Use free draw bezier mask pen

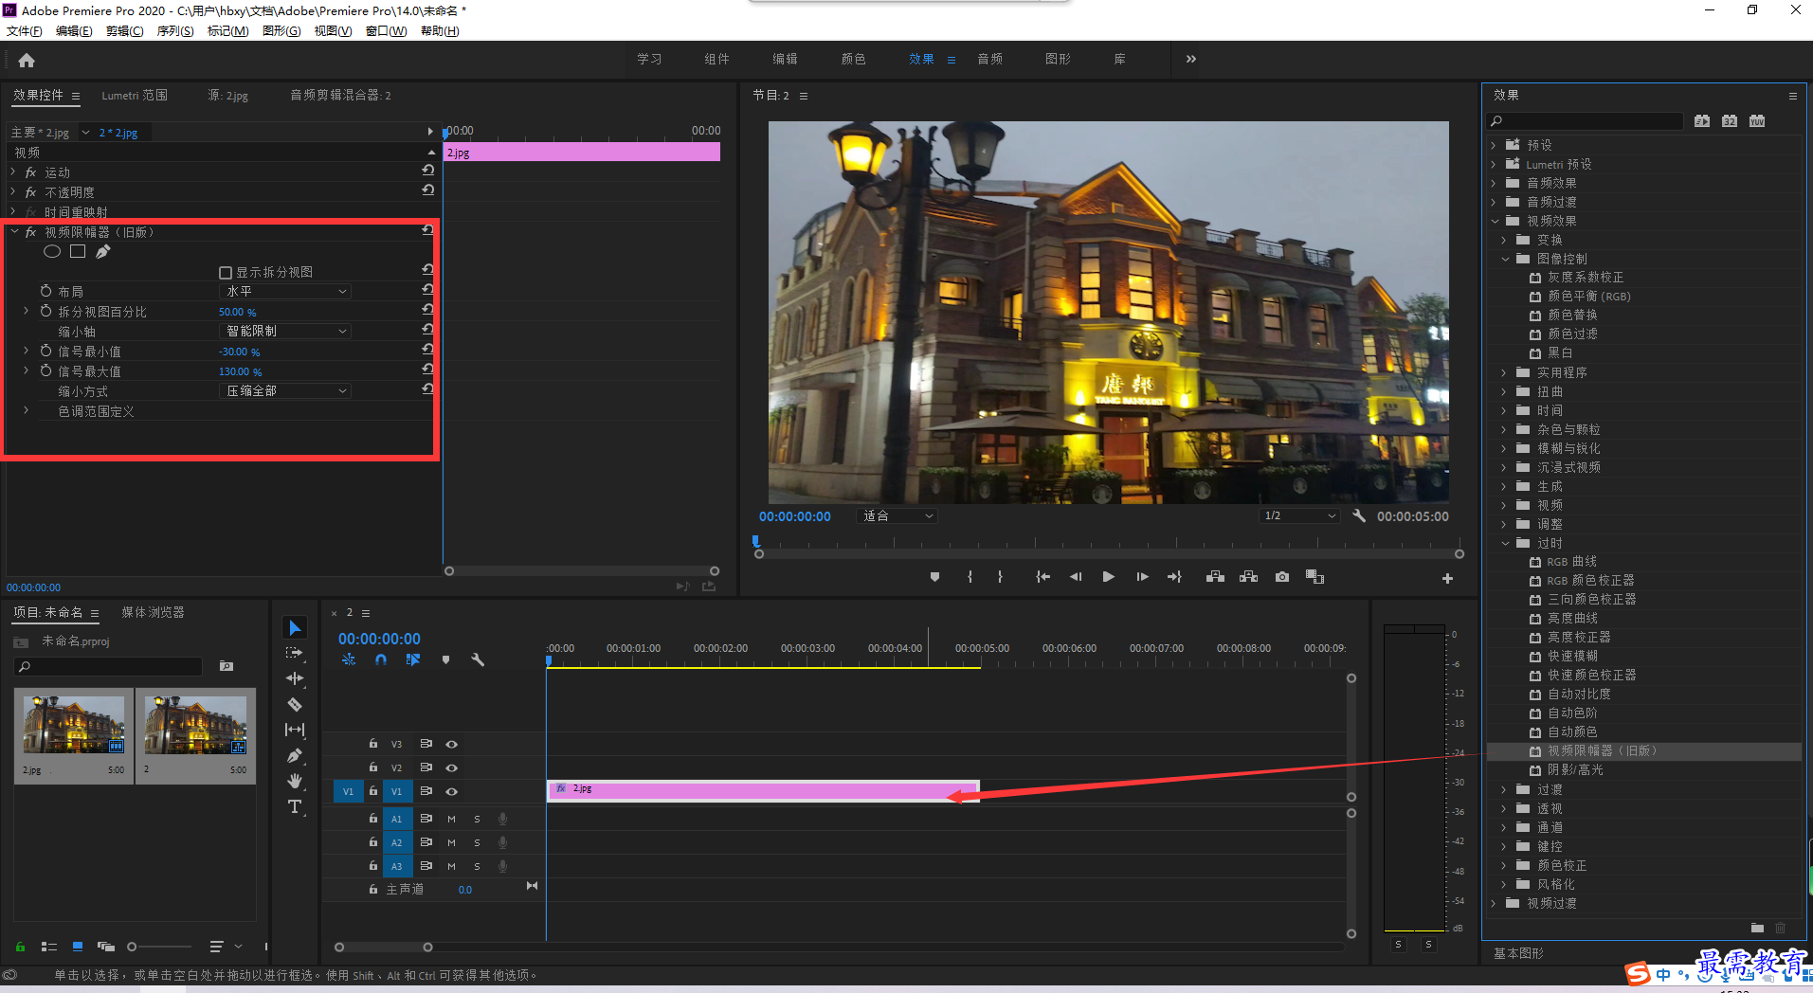tap(103, 251)
